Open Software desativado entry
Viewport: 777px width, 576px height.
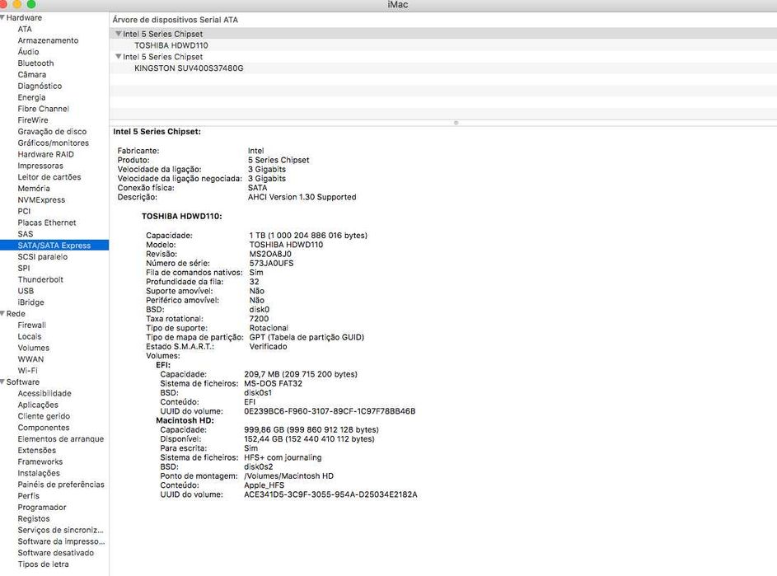pos(55,553)
